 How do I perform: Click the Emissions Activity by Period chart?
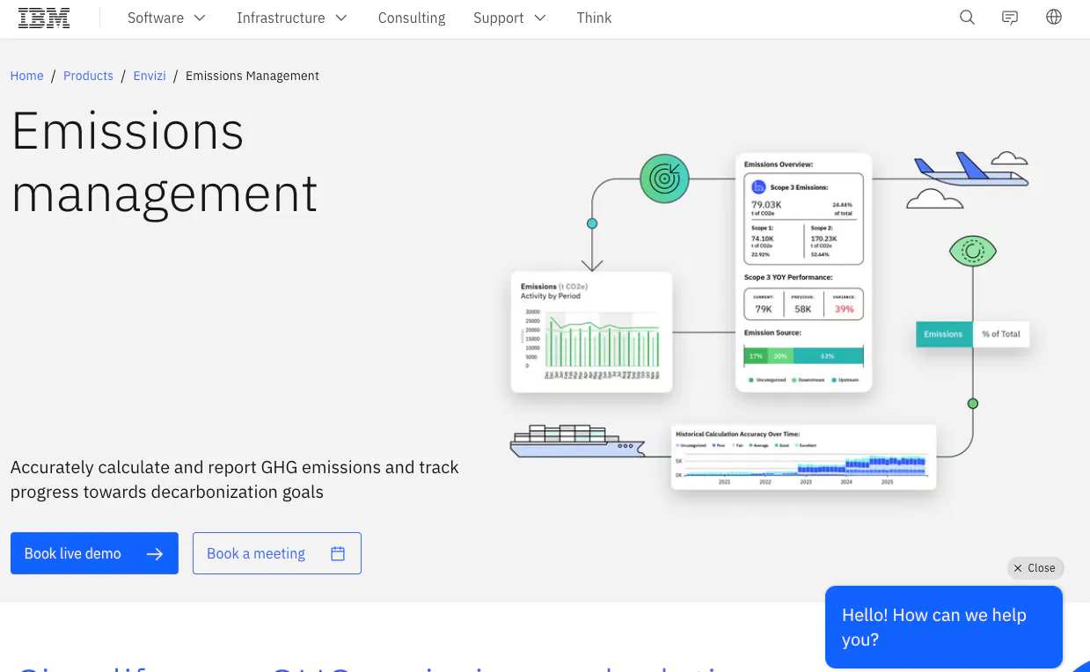point(591,332)
